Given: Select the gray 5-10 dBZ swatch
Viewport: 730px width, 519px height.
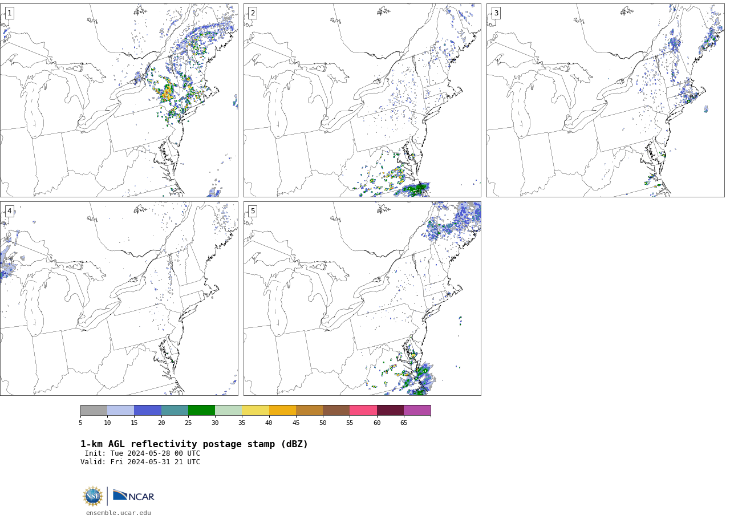Looking at the screenshot, I should pyautogui.click(x=94, y=411).
